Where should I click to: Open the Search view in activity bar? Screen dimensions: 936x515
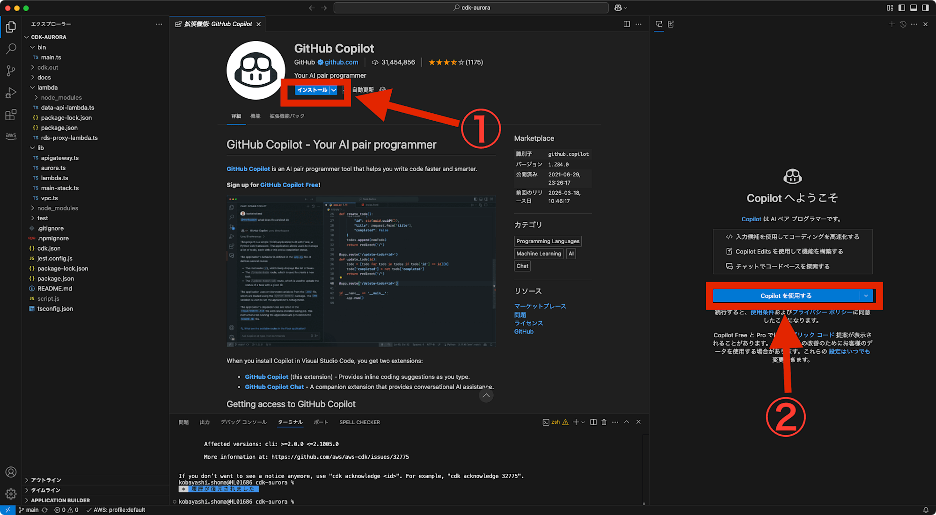point(11,49)
